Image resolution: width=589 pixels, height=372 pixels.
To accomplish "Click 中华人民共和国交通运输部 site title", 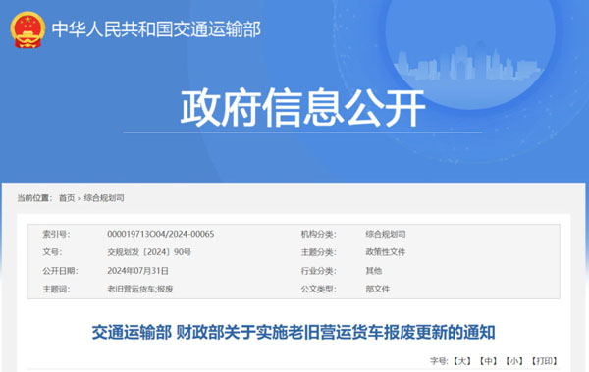I will (x=156, y=29).
